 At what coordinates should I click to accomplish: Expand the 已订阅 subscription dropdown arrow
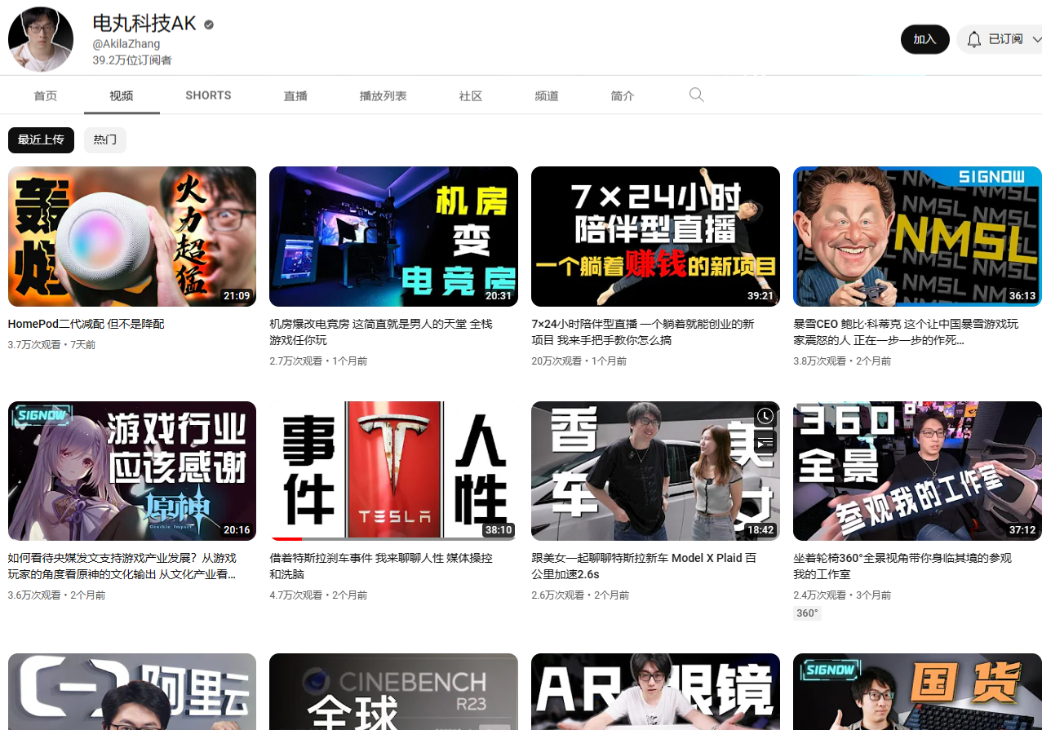[x=1036, y=39]
